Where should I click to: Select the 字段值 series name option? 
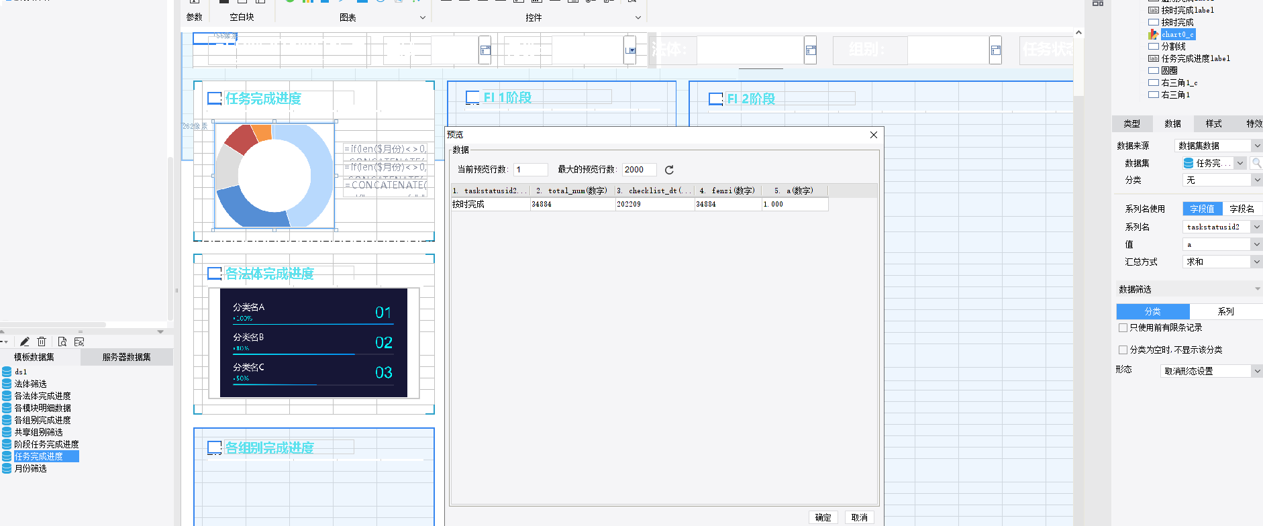1203,209
